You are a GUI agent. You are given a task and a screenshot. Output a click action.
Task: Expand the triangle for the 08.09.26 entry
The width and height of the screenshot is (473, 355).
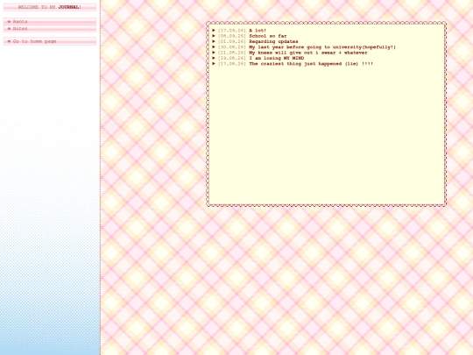tap(214, 36)
